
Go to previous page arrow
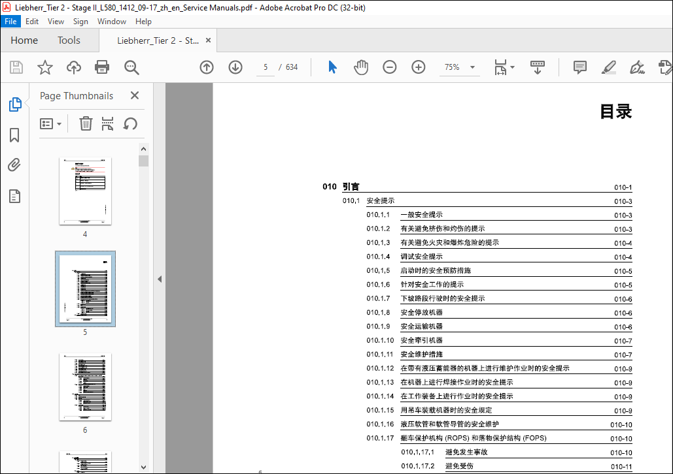pos(207,67)
